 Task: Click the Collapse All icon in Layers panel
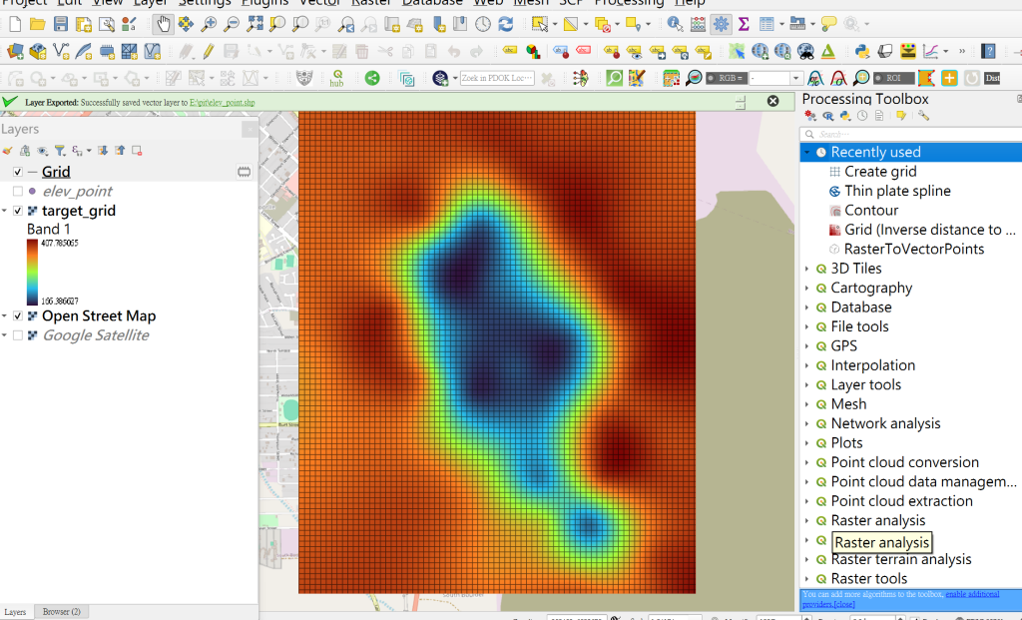tap(120, 151)
